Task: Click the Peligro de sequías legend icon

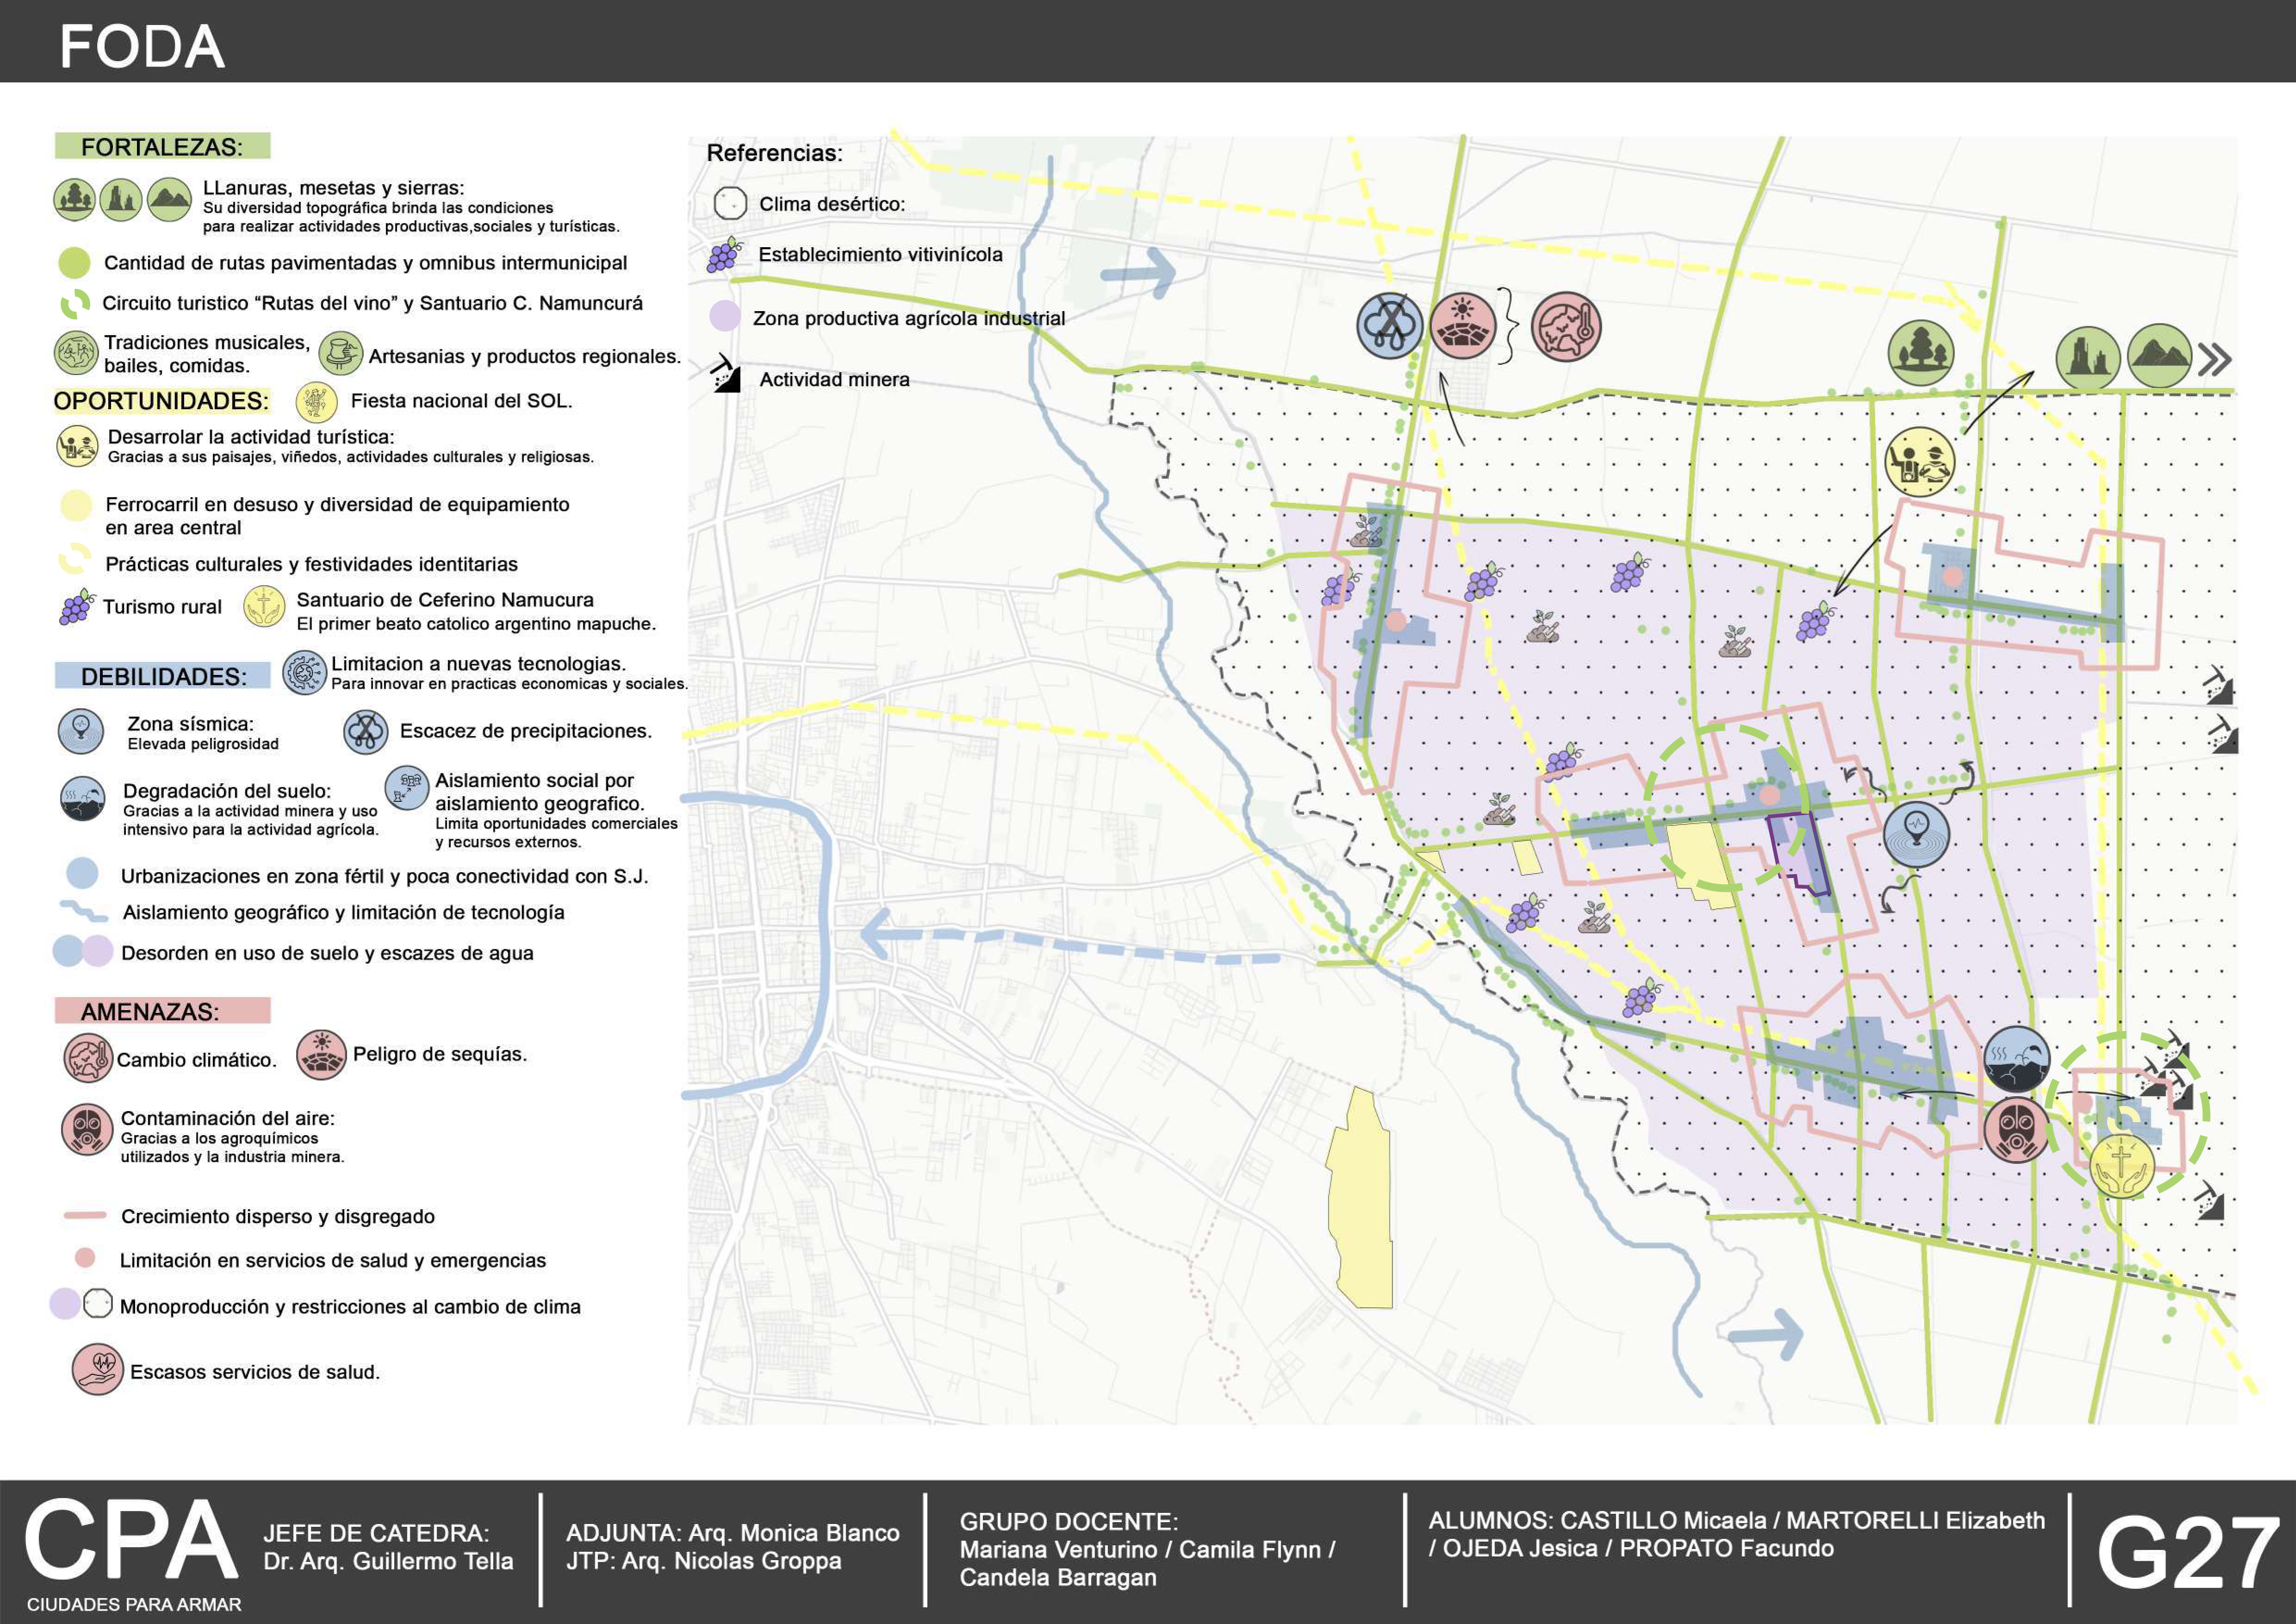Action: [321, 1055]
